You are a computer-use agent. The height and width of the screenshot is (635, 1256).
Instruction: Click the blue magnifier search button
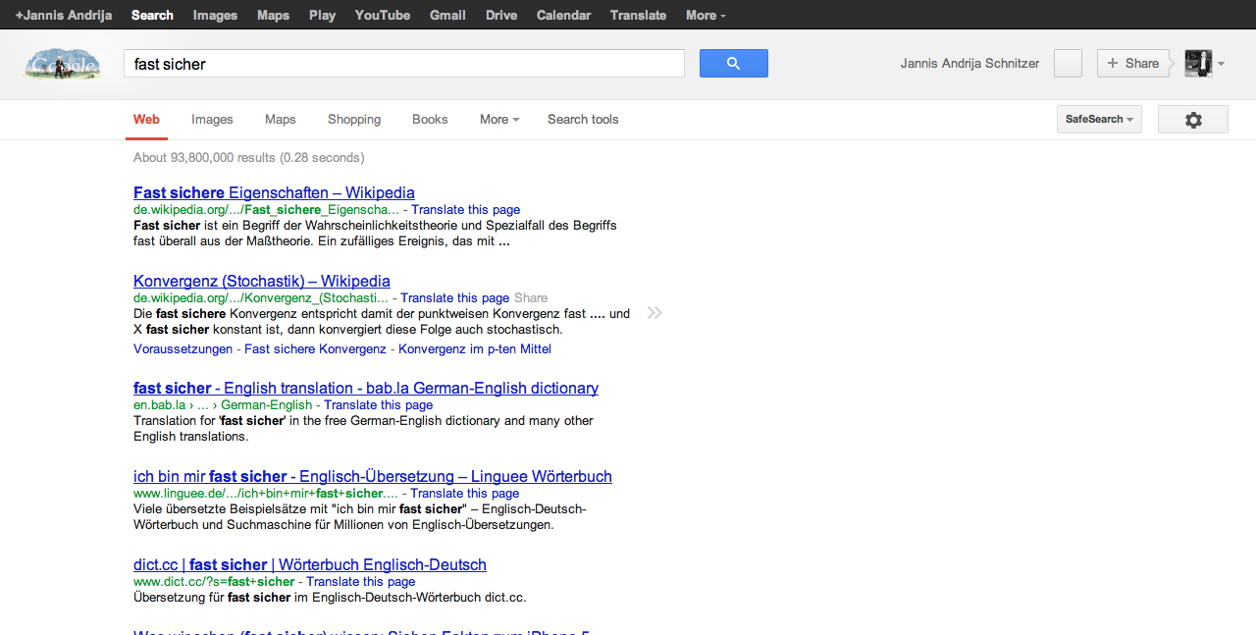(x=733, y=64)
